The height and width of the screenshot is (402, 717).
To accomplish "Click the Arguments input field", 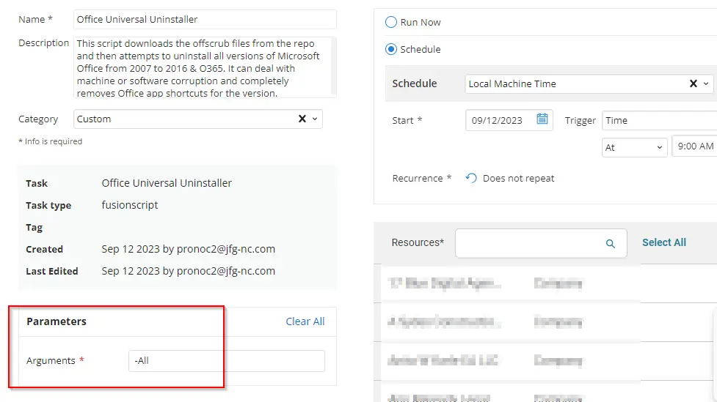I will coord(227,361).
